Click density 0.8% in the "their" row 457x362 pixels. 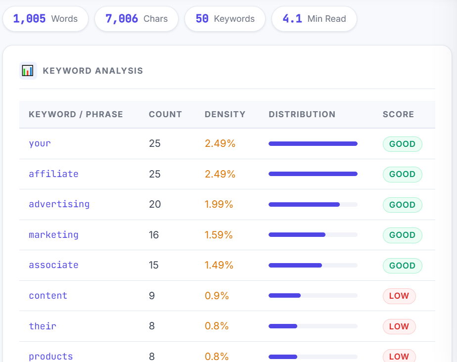coord(217,326)
